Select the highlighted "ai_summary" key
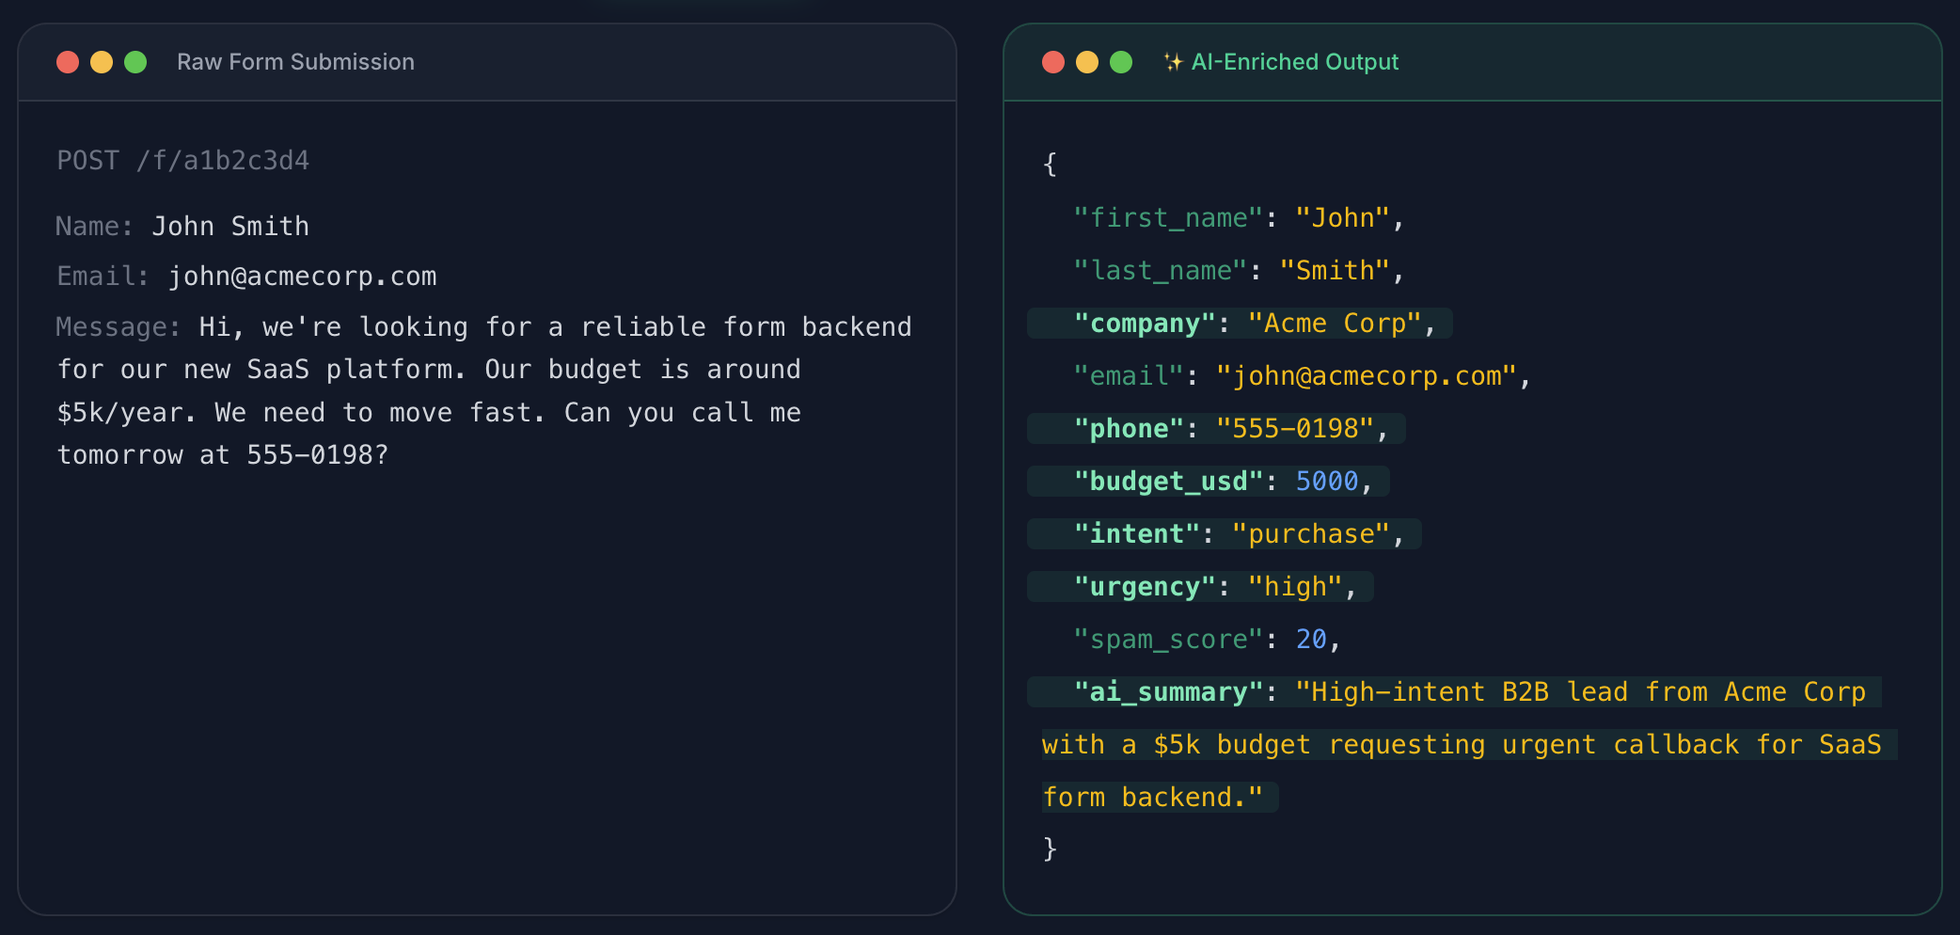Viewport: 1960px width, 935px height. click(1168, 692)
